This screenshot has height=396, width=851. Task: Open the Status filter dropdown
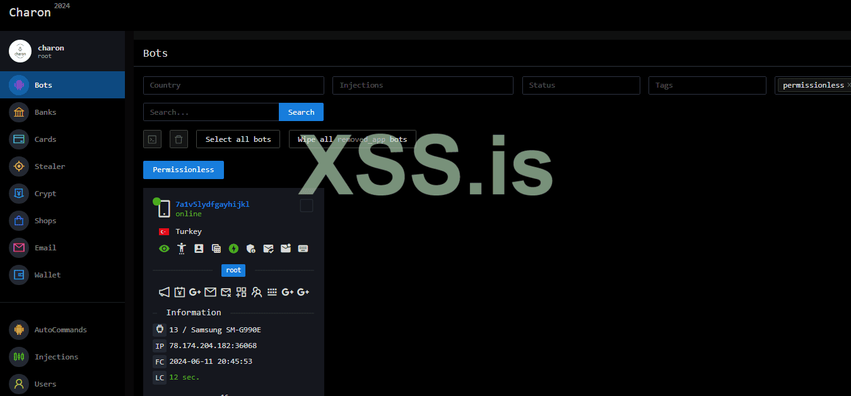coord(581,86)
